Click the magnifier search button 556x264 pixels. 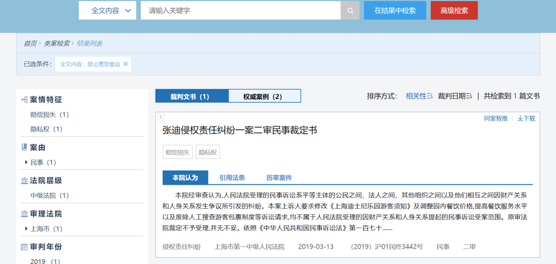click(x=350, y=10)
